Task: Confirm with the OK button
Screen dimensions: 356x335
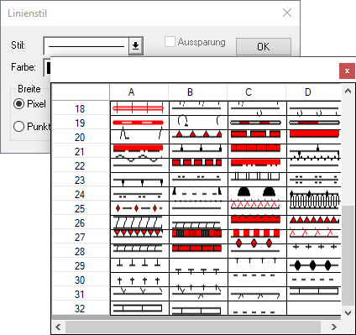Action: tap(264, 46)
